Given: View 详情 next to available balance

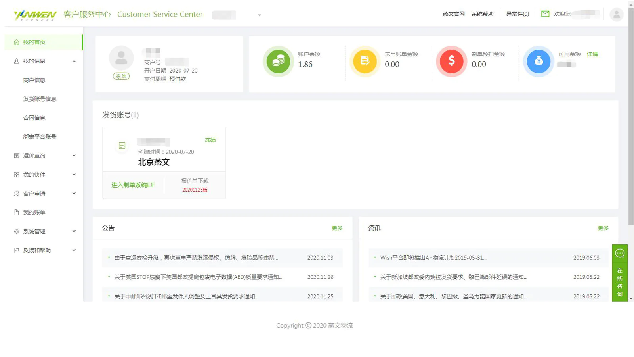Looking at the screenshot, I should (592, 54).
